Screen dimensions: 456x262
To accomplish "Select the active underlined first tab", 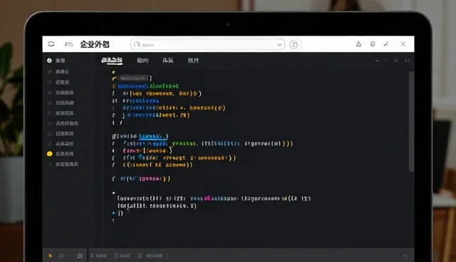I will pyautogui.click(x=112, y=61).
